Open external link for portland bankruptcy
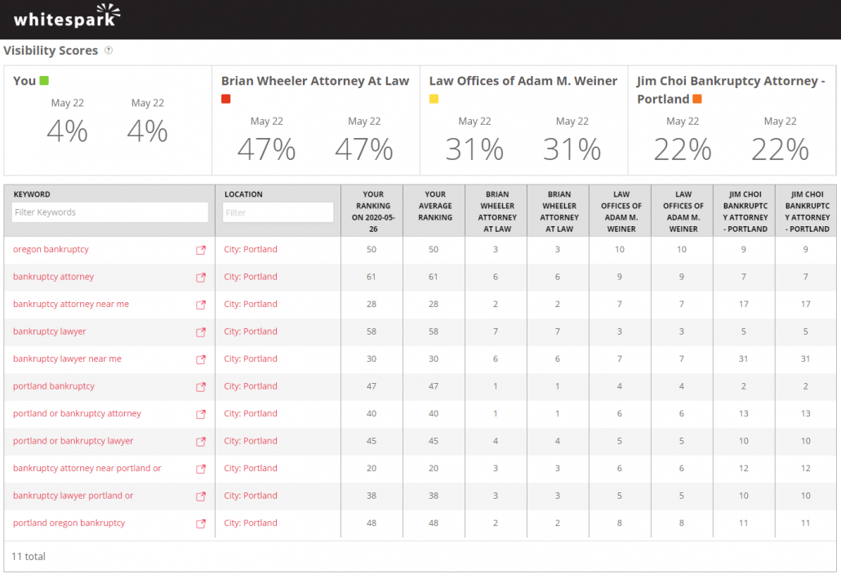Image resolution: width=841 pixels, height=574 pixels. [201, 387]
